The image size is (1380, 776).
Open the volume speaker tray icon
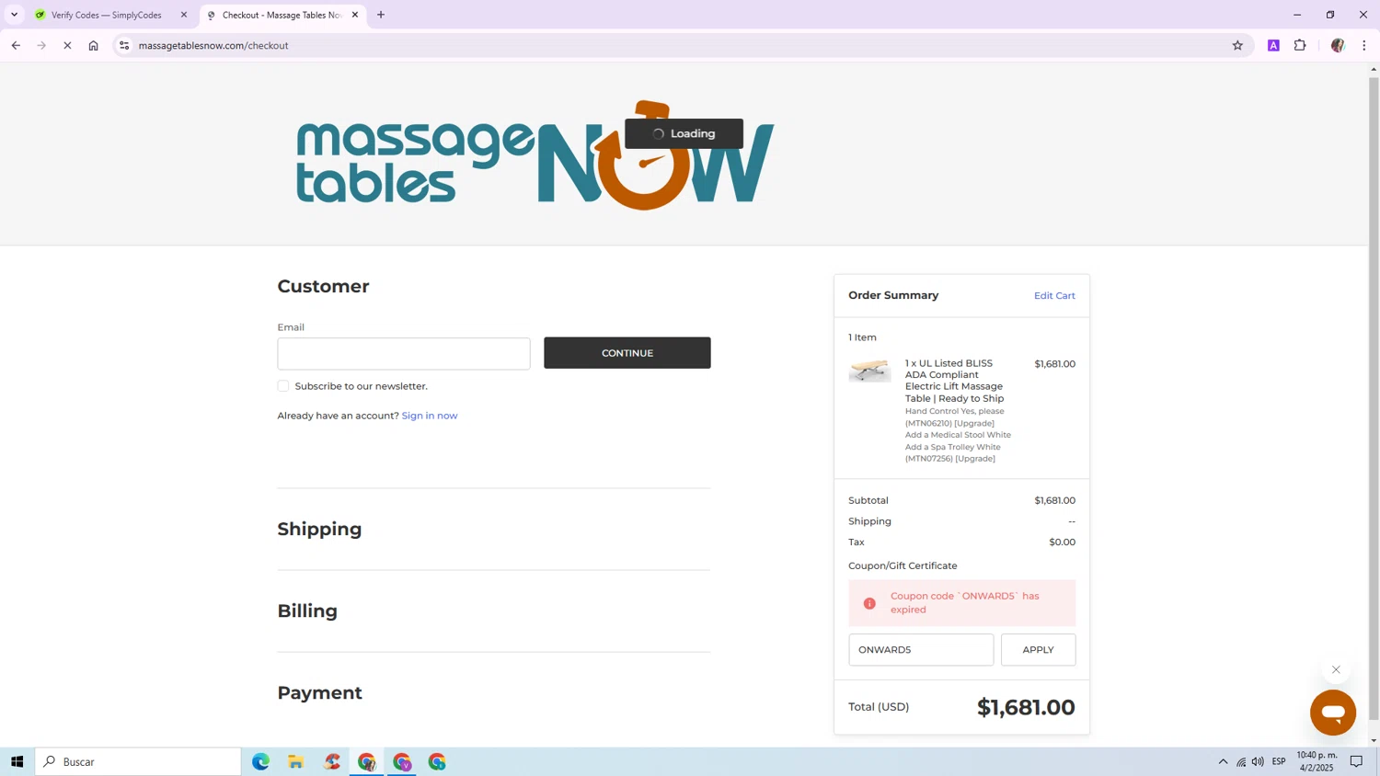pos(1258,761)
